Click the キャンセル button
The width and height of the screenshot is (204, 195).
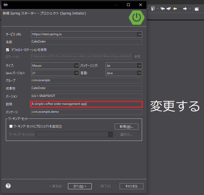pos(132,186)
